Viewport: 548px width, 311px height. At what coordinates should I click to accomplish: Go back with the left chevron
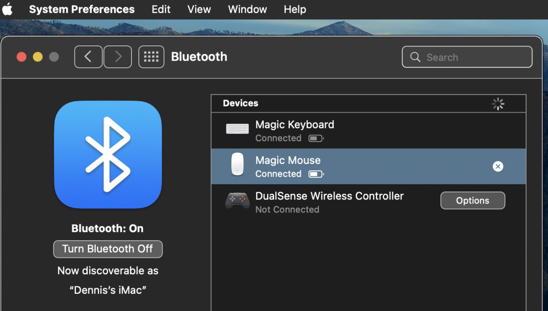point(88,57)
